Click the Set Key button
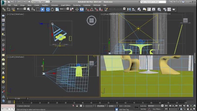This screenshot has width=197, height=111. 143,109
